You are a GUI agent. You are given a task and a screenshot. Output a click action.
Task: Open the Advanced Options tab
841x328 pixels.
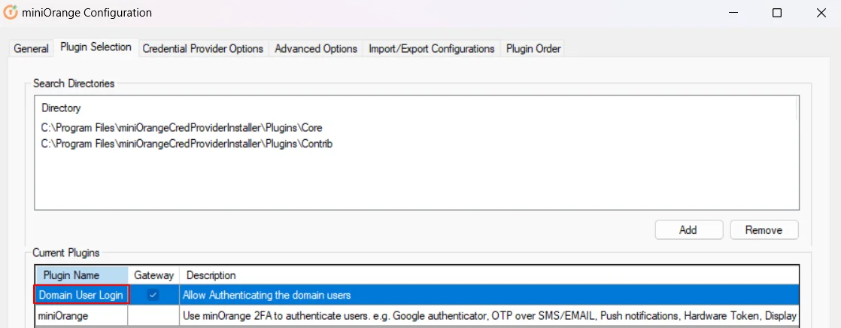pyautogui.click(x=316, y=48)
